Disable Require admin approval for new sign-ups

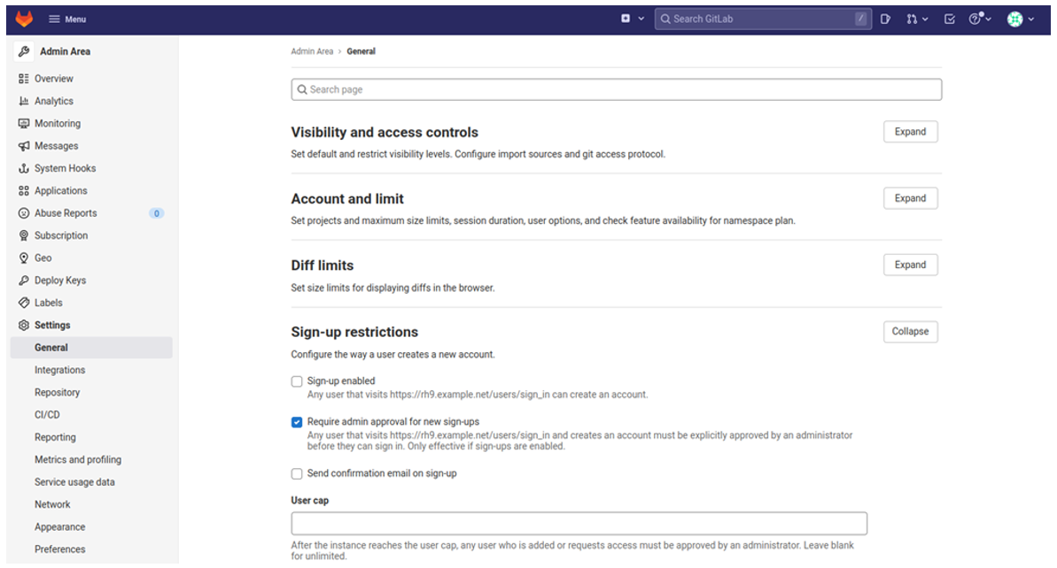pos(297,422)
